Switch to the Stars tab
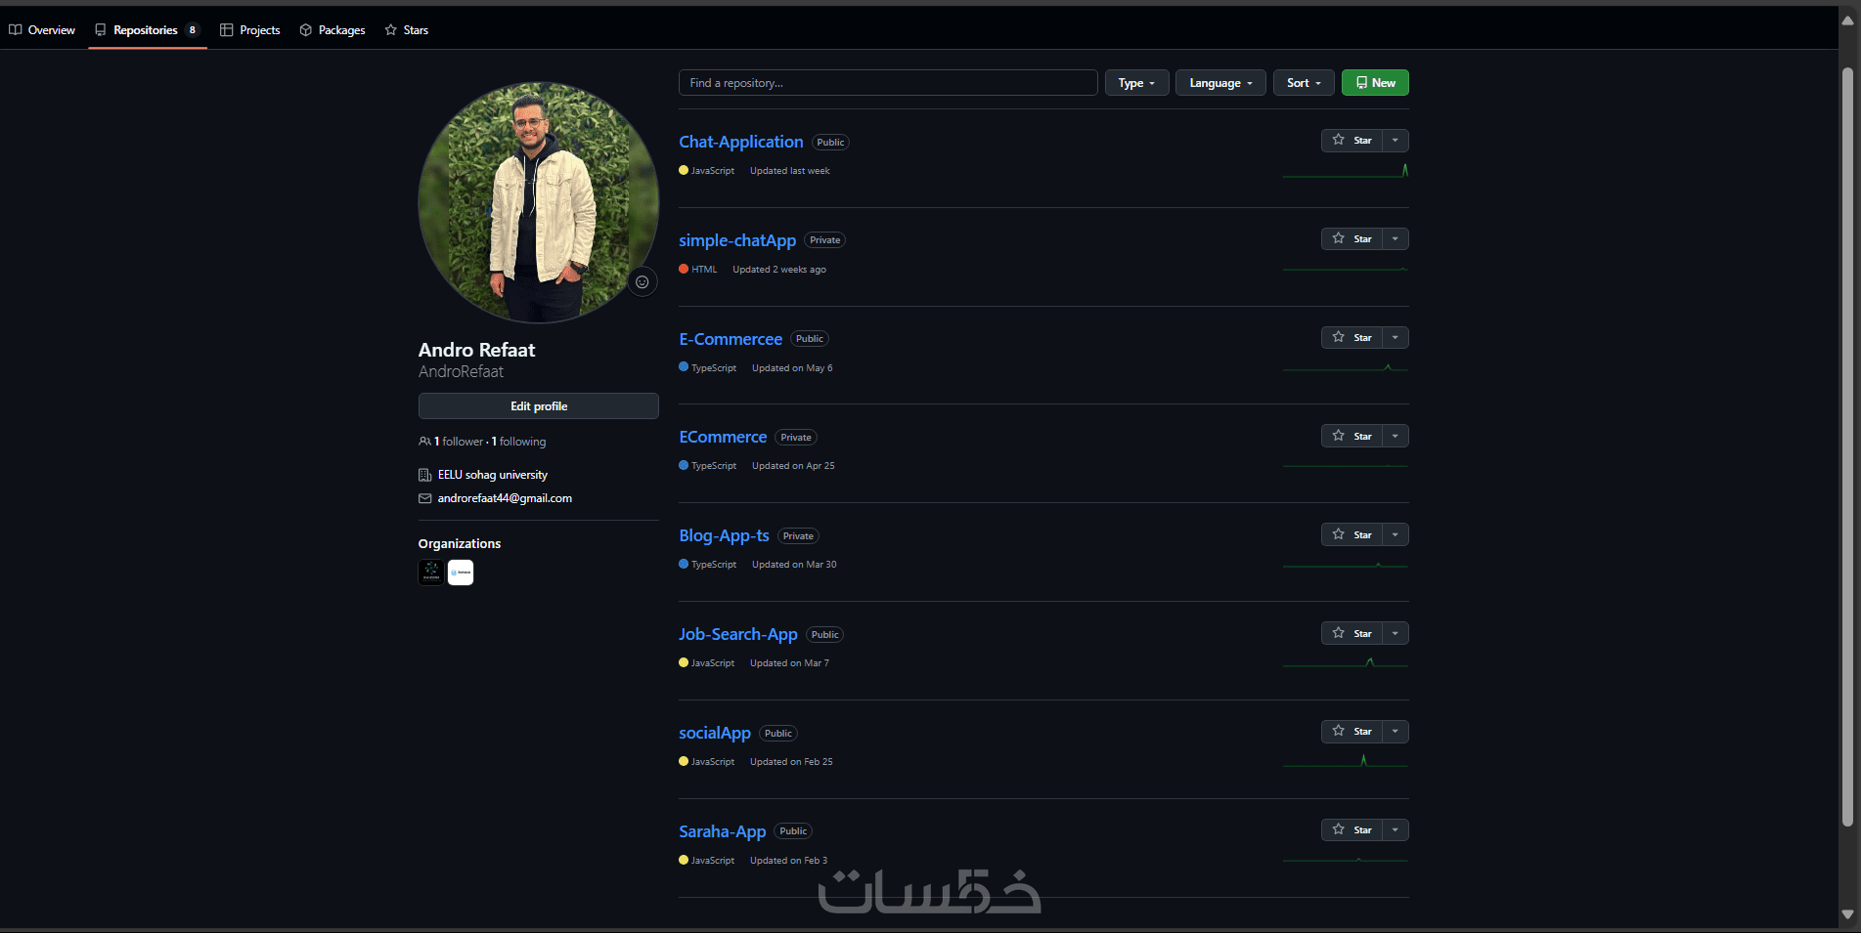This screenshot has width=1861, height=933. pos(407,30)
